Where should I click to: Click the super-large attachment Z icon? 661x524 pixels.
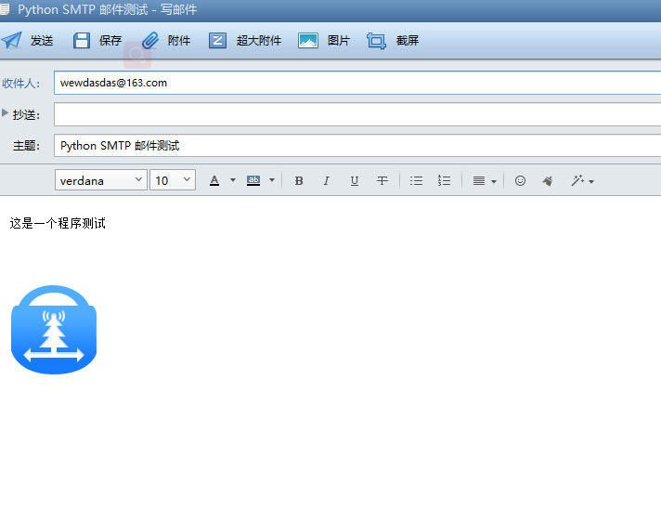(x=217, y=41)
